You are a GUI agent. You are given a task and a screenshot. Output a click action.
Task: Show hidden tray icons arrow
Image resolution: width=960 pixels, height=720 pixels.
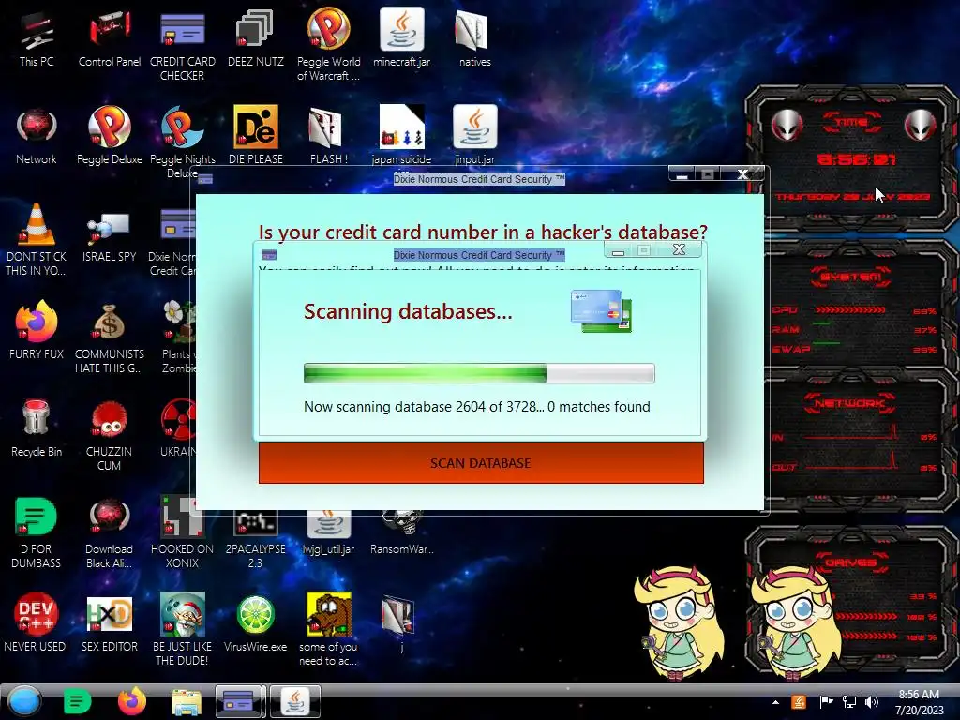pos(775,702)
